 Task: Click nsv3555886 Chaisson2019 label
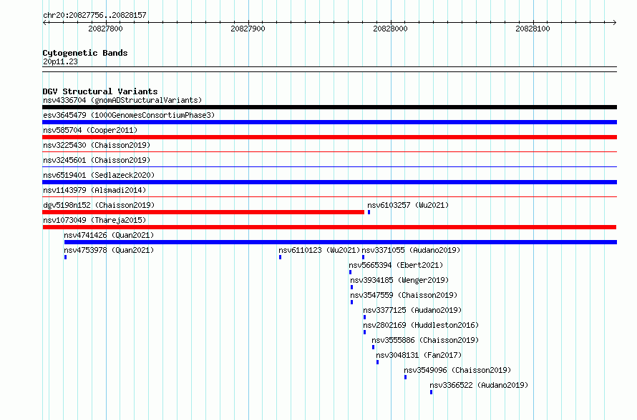tap(425, 340)
